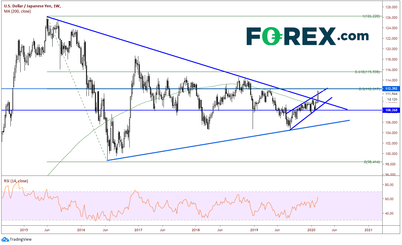Click the 2017 time axis label

pos(138,230)
